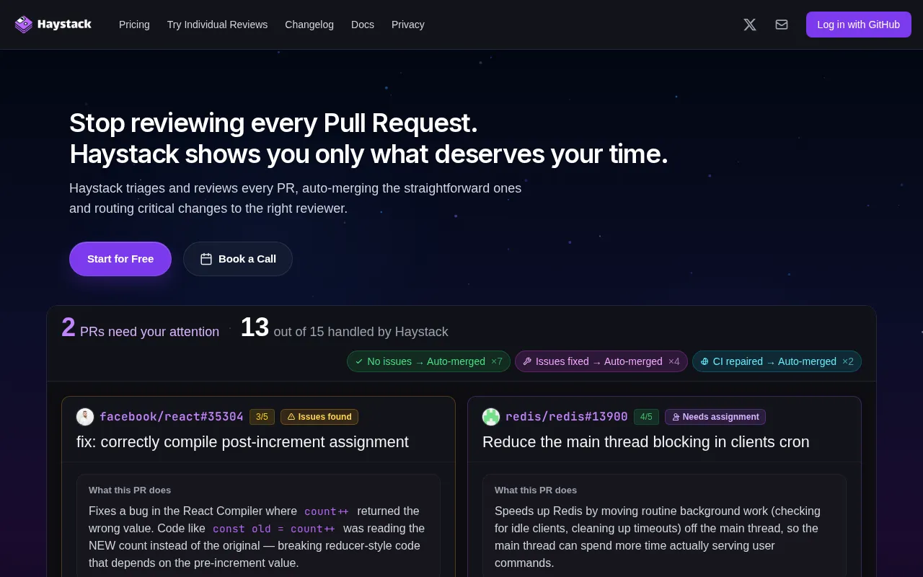
Task: Click the '2 PRs need your attention' text
Action: (141, 328)
